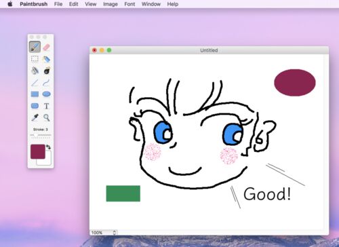339x247 pixels.
Task: Open the Window menu
Action: coord(151,4)
